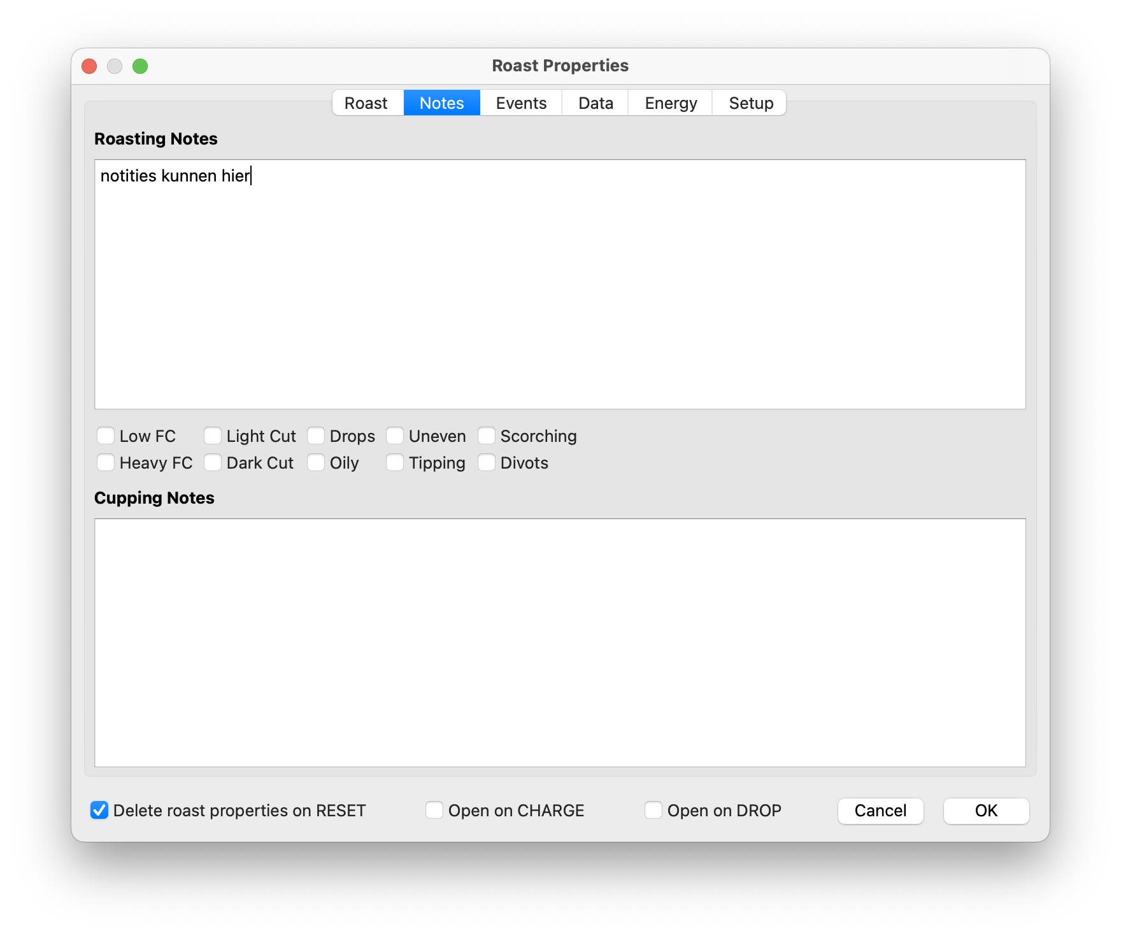Image resolution: width=1121 pixels, height=936 pixels.
Task: Uncheck Delete roast properties on RESET
Action: (x=99, y=811)
